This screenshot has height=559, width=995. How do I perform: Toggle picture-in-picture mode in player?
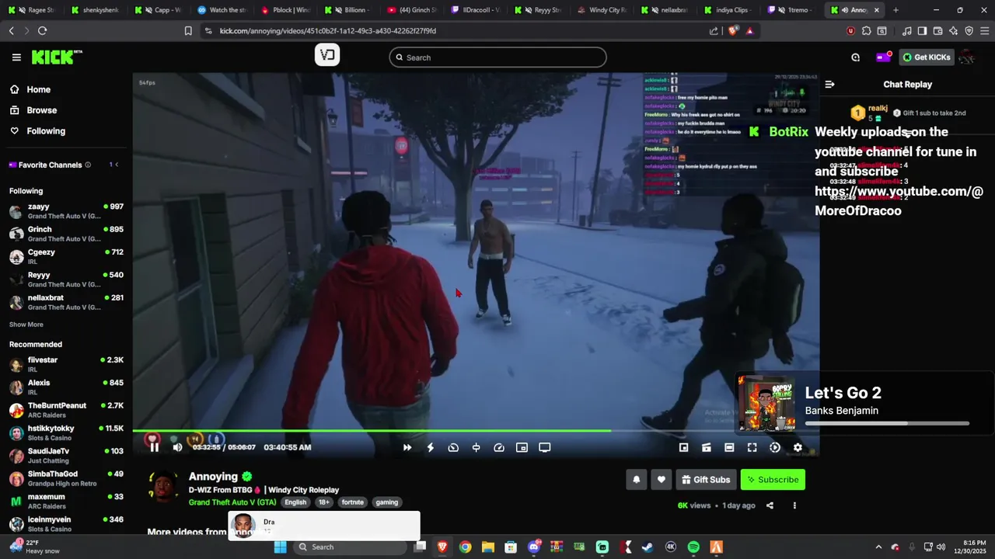(x=522, y=447)
